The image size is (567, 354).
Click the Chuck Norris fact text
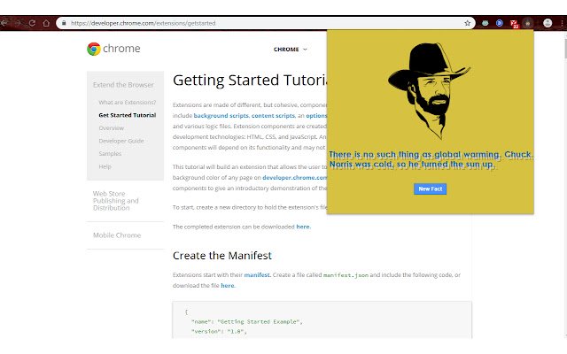pyautogui.click(x=431, y=159)
